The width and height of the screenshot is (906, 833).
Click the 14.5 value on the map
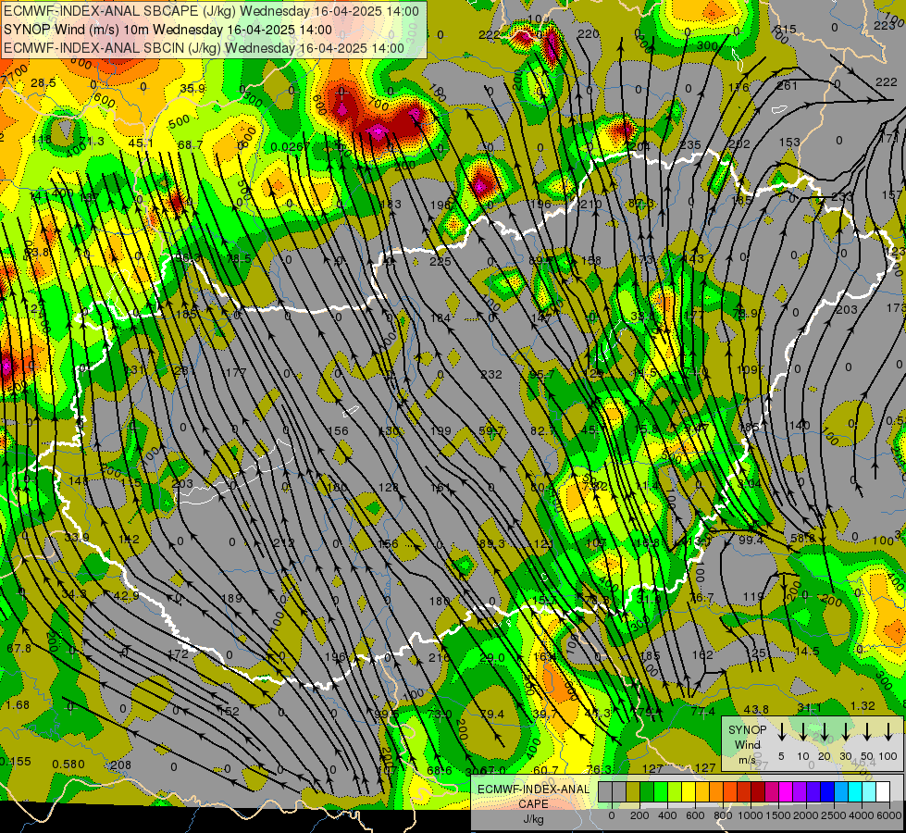[807, 652]
